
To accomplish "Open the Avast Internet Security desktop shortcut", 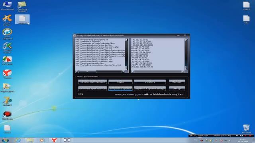I will (x=7, y=20).
